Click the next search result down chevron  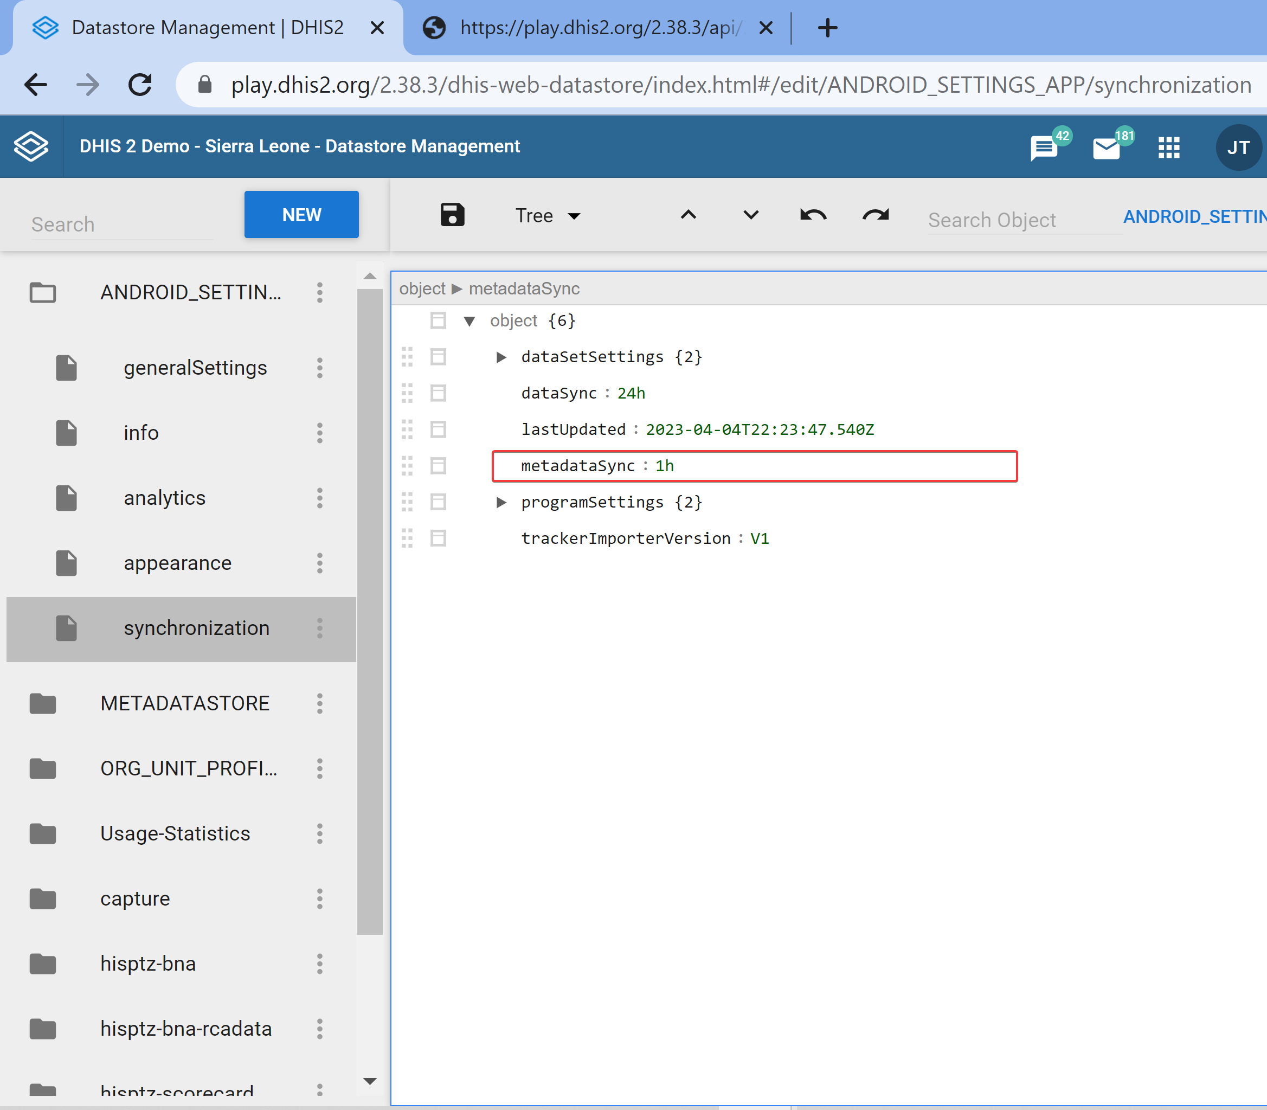750,215
